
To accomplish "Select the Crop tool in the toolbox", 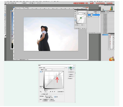I will (5, 11).
